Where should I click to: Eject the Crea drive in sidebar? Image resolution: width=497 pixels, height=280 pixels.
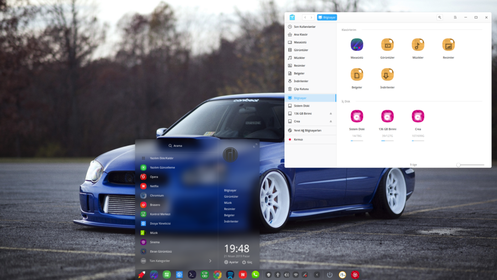331,121
